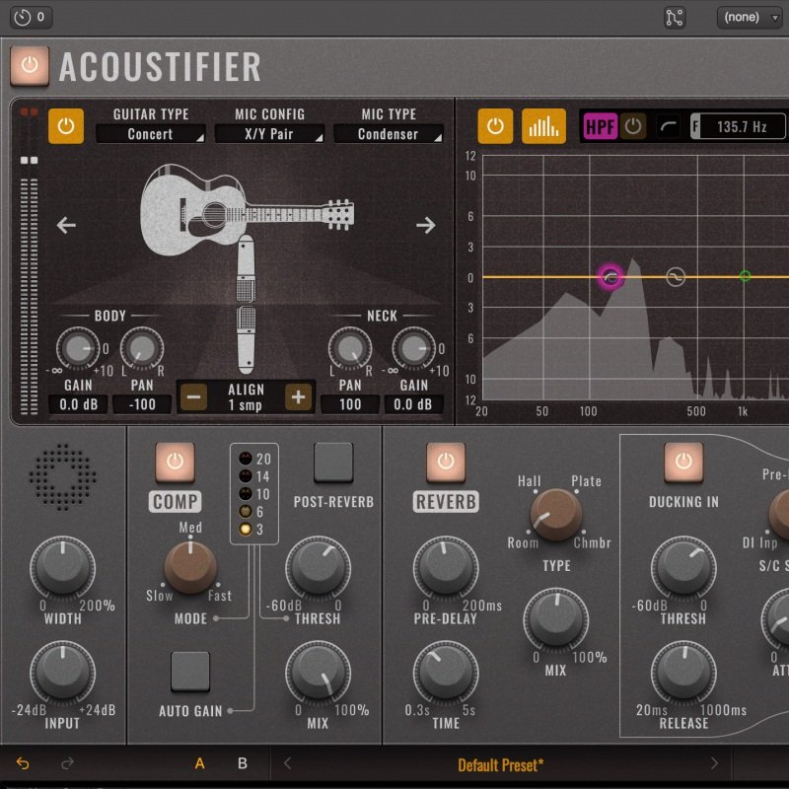The height and width of the screenshot is (789, 789).
Task: Click the Input knob
Action: click(63, 673)
